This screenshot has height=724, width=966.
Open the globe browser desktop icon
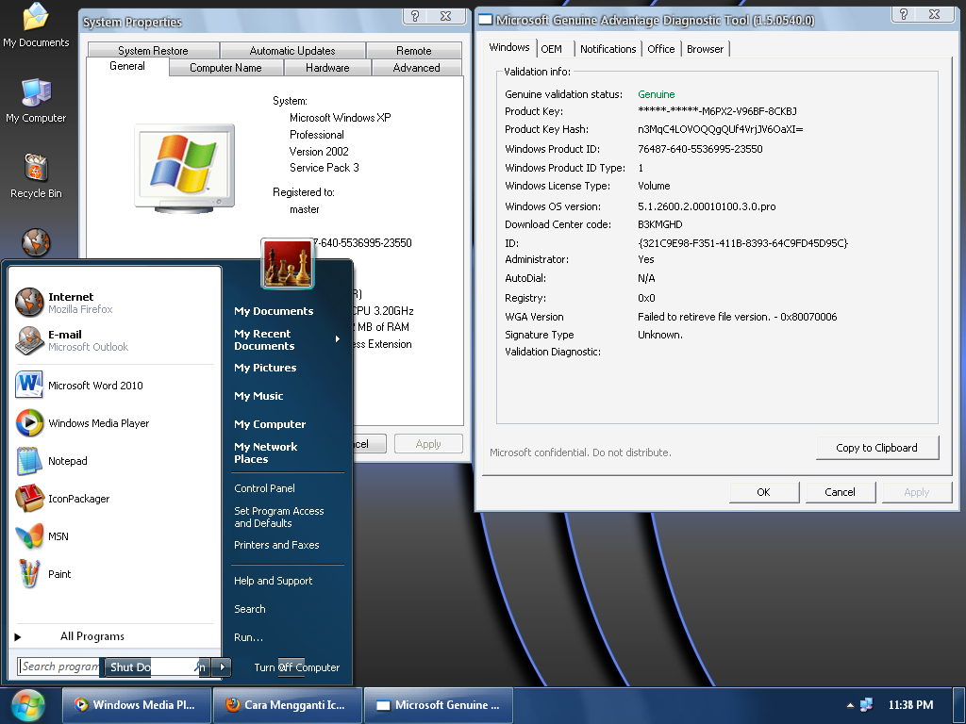click(x=36, y=242)
